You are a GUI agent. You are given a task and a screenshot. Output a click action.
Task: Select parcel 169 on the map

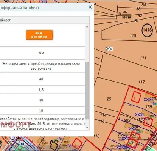(149, 107)
